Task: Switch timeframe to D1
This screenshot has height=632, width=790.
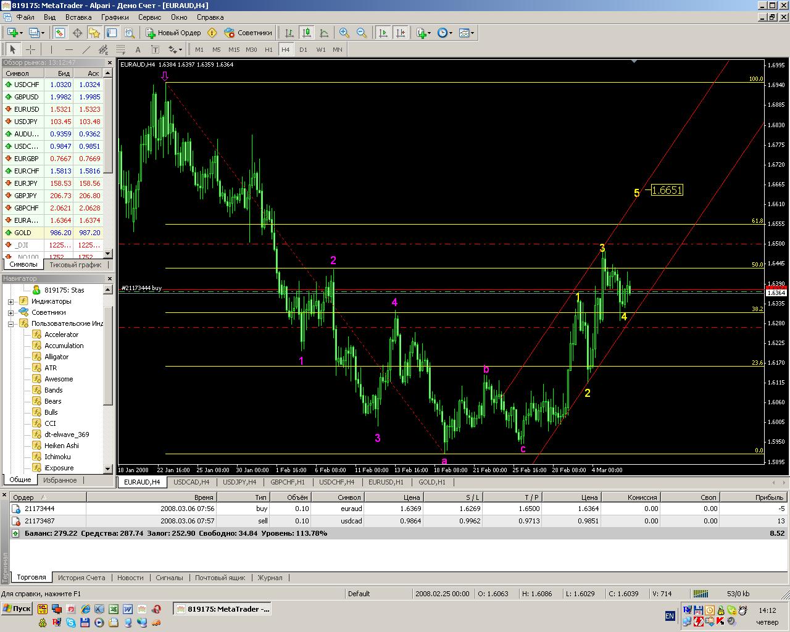Action: click(x=303, y=49)
